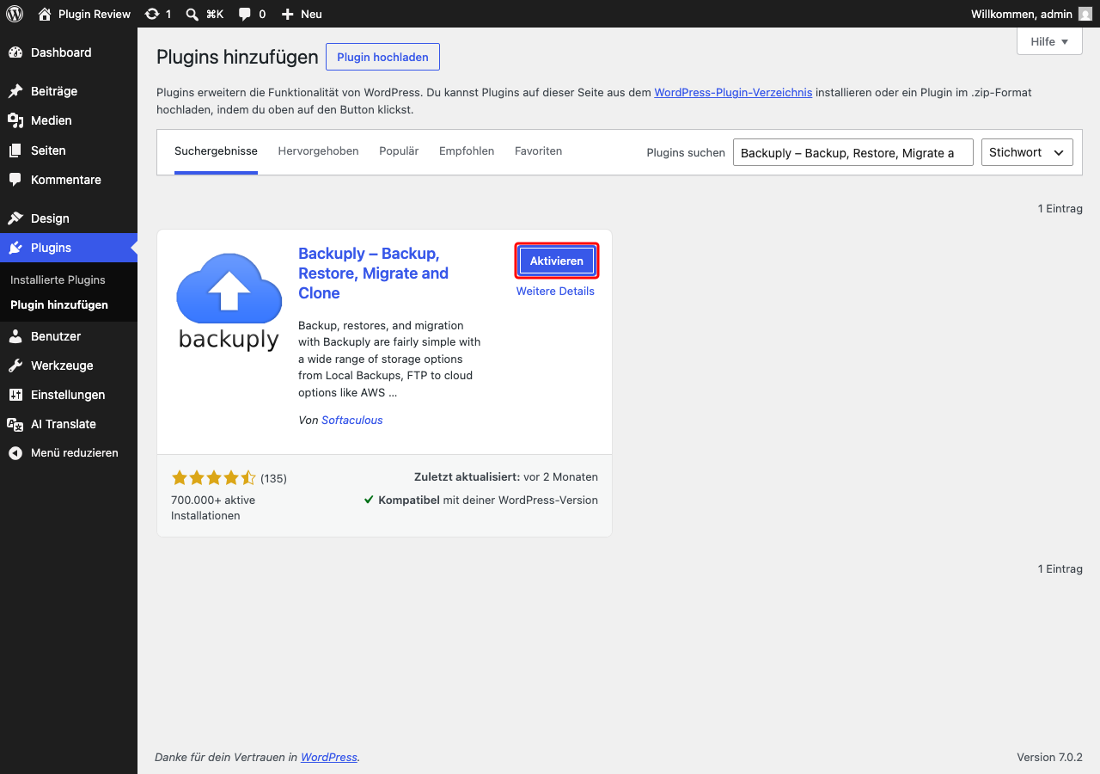Open the Beiträge menu label
This screenshot has width=1100, height=774.
(x=54, y=91)
